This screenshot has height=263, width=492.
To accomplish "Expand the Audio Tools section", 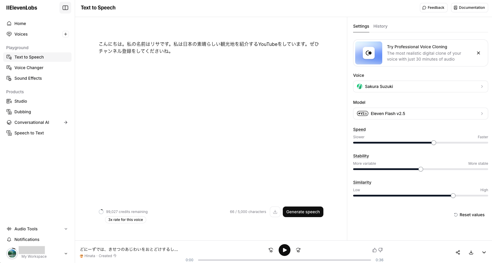I will click(x=37, y=229).
